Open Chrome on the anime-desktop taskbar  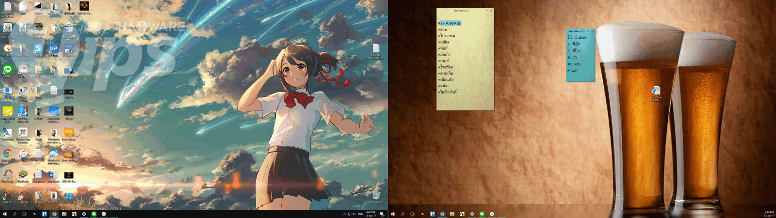point(54,214)
